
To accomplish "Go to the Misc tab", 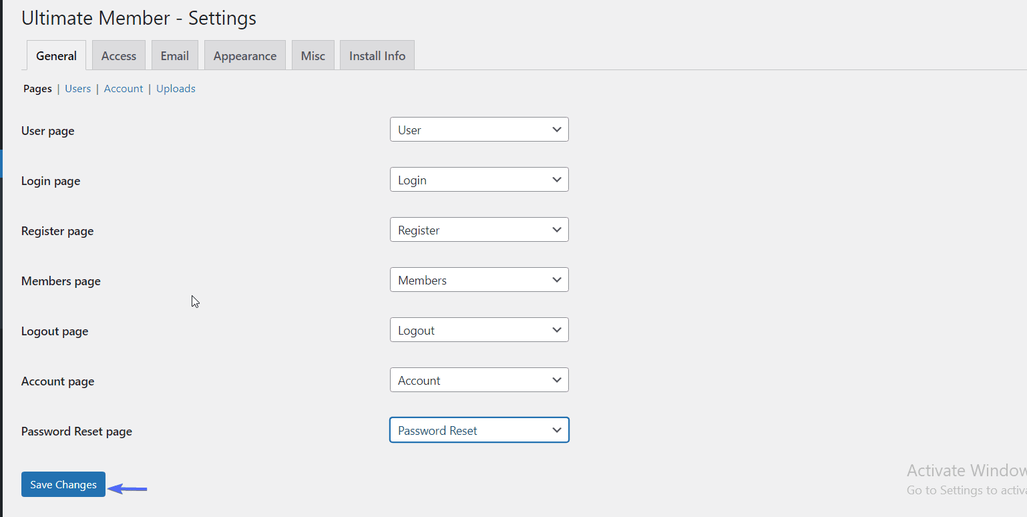I will (x=313, y=55).
